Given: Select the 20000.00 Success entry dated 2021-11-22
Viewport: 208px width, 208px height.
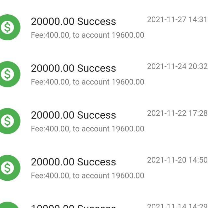Looking at the screenshot, I should 73,115.
